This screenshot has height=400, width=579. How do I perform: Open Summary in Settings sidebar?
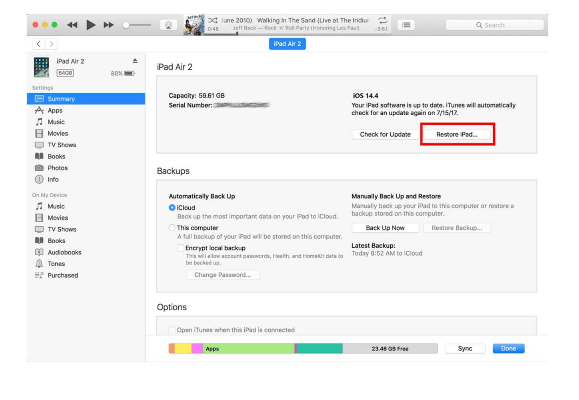point(86,99)
